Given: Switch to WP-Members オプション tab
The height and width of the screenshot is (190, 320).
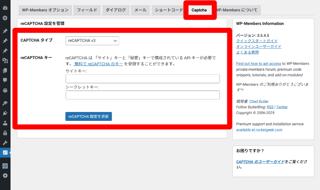Looking at the screenshot, I should tap(45, 10).
